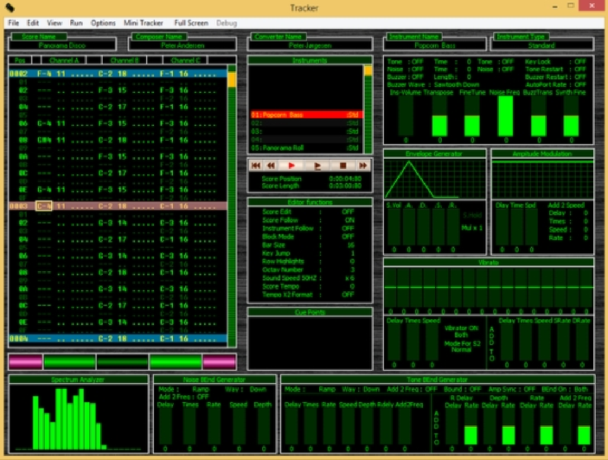
Task: Toggle Bound OFF in Tone BEnd Generator
Action: 475,389
